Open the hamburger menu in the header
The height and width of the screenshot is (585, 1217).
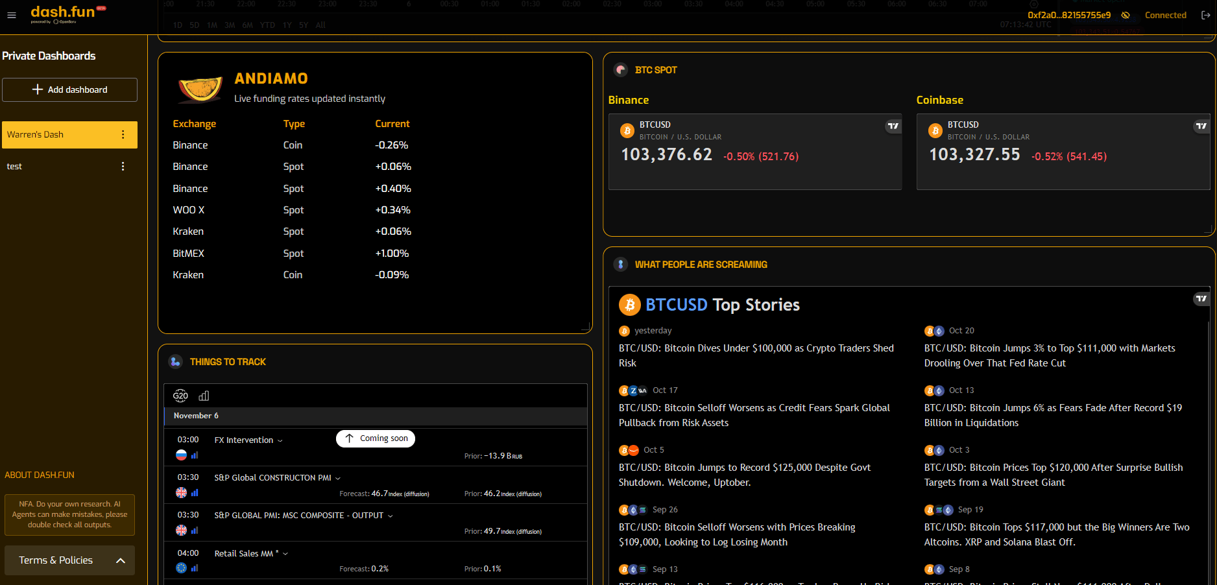[12, 15]
